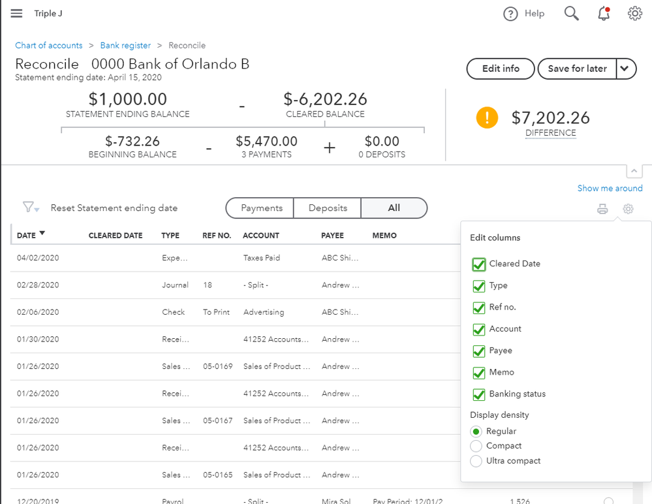Uncheck the Banking status checkbox
The width and height of the screenshot is (652, 504).
click(479, 394)
